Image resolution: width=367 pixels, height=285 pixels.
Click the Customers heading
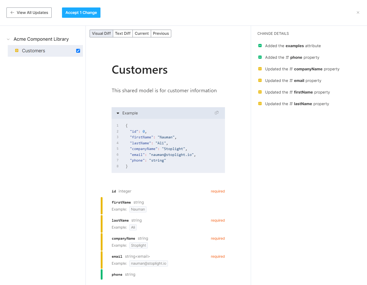[x=140, y=70]
